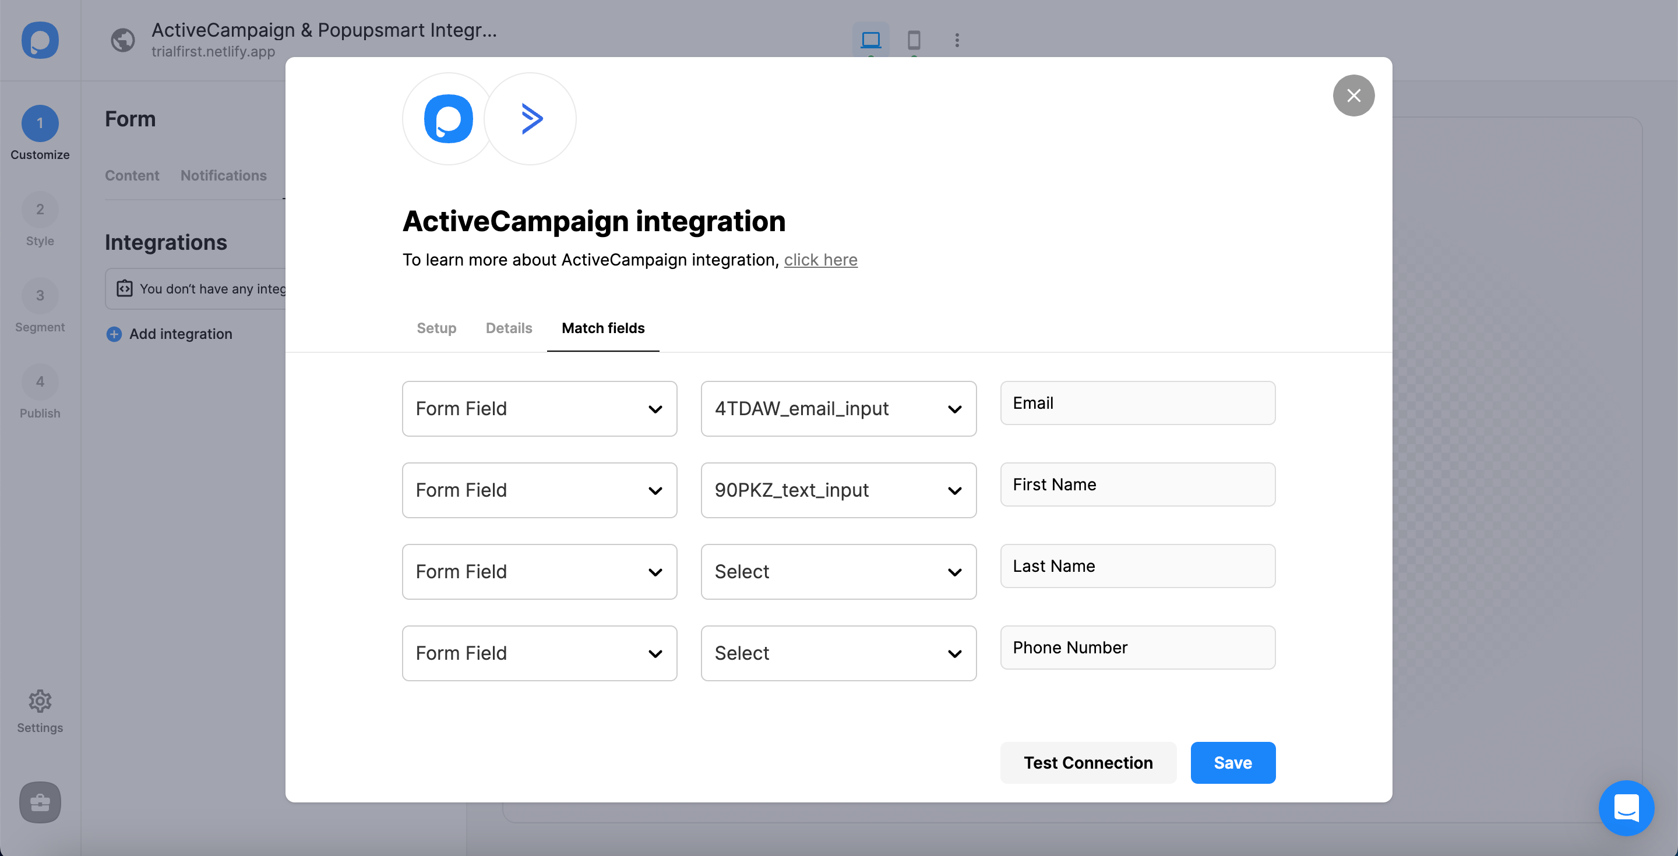Open the 4TDAW_email_input dropdown
This screenshot has height=856, width=1678.
pos(838,409)
